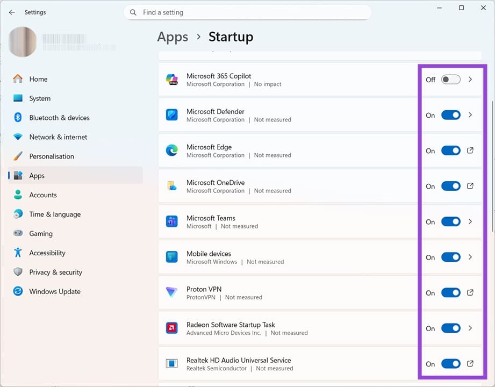Click the Bluetooth & devices icon in sidebar
Screen dimensions: 495x387
pos(17,117)
